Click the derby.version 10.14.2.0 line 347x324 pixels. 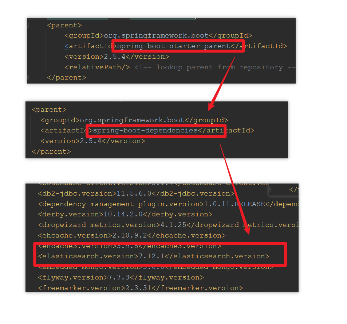[125, 215]
